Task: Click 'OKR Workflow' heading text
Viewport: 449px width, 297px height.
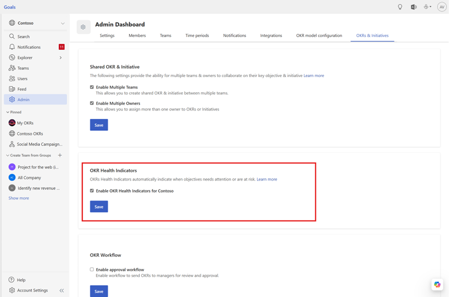Action: [105, 255]
